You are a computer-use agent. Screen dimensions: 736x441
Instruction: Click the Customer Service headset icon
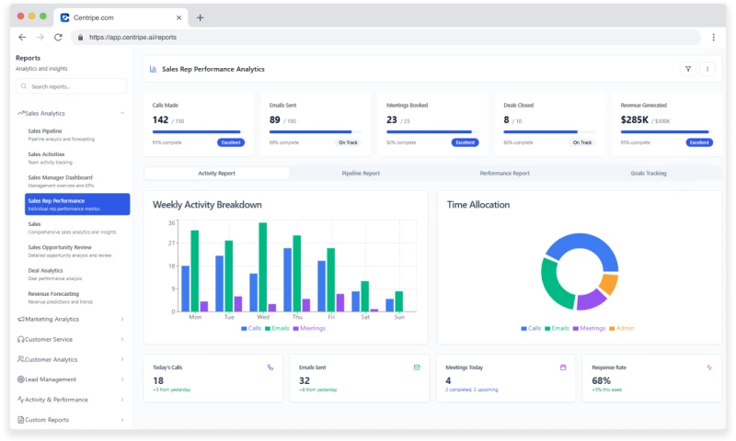coord(20,339)
